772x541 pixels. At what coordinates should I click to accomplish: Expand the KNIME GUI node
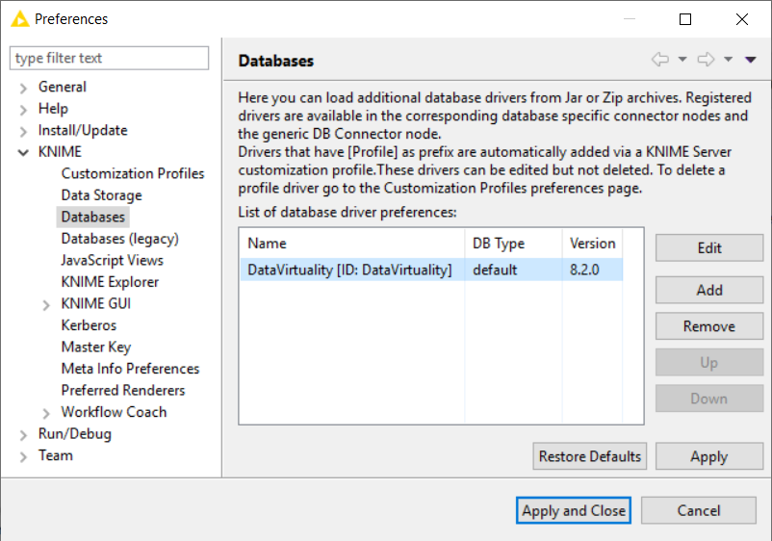tap(46, 305)
